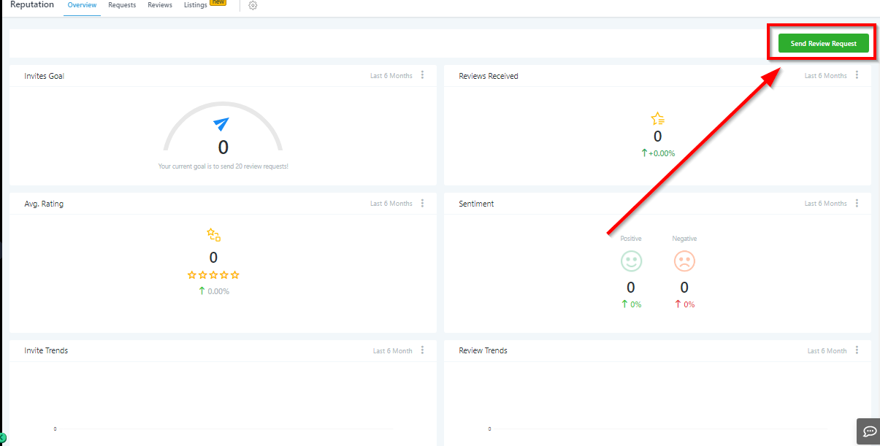Click the five-star rating row in Avg. Rating
This screenshot has width=880, height=446.
point(213,275)
